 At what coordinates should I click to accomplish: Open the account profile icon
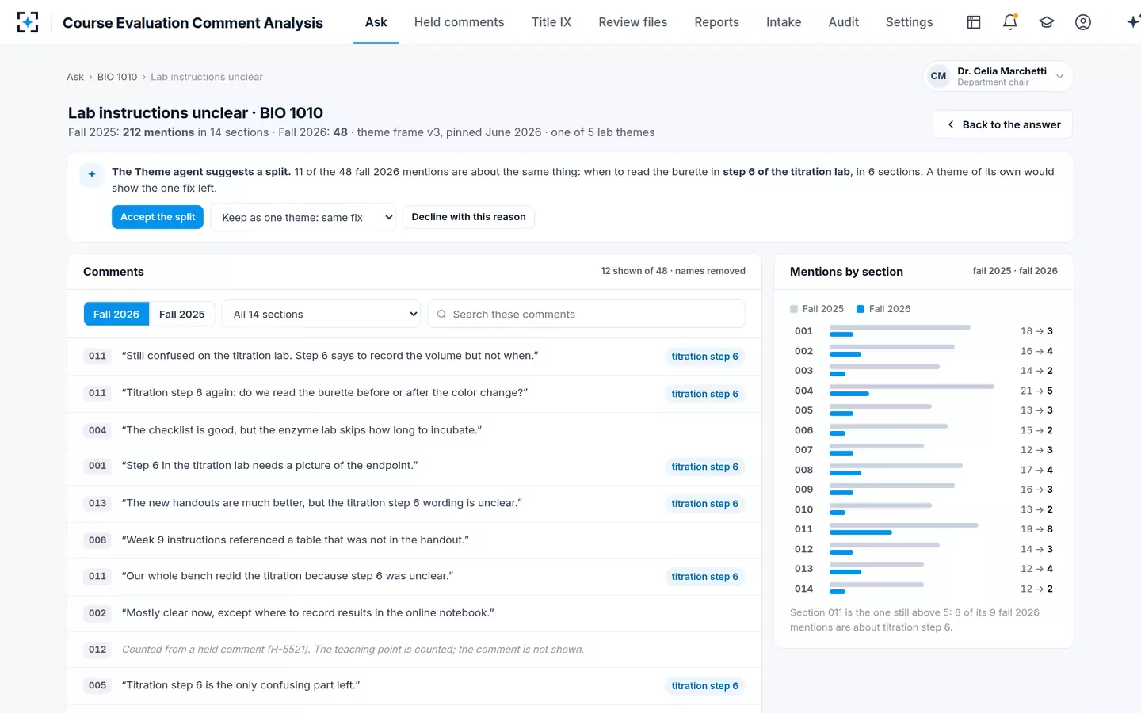tap(1083, 22)
